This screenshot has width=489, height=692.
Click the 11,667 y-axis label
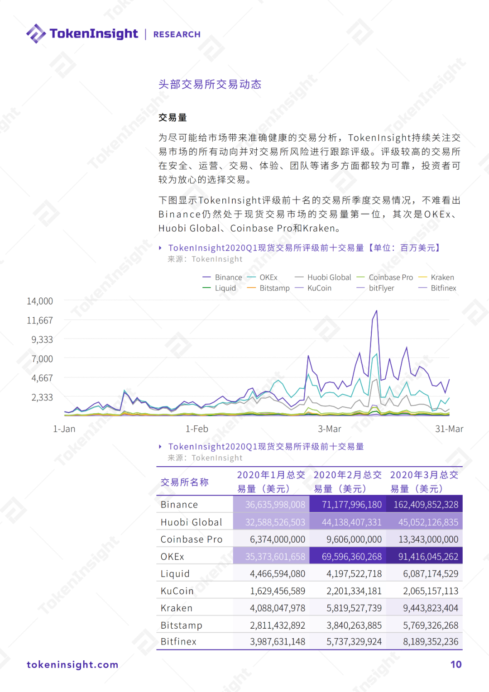point(40,320)
